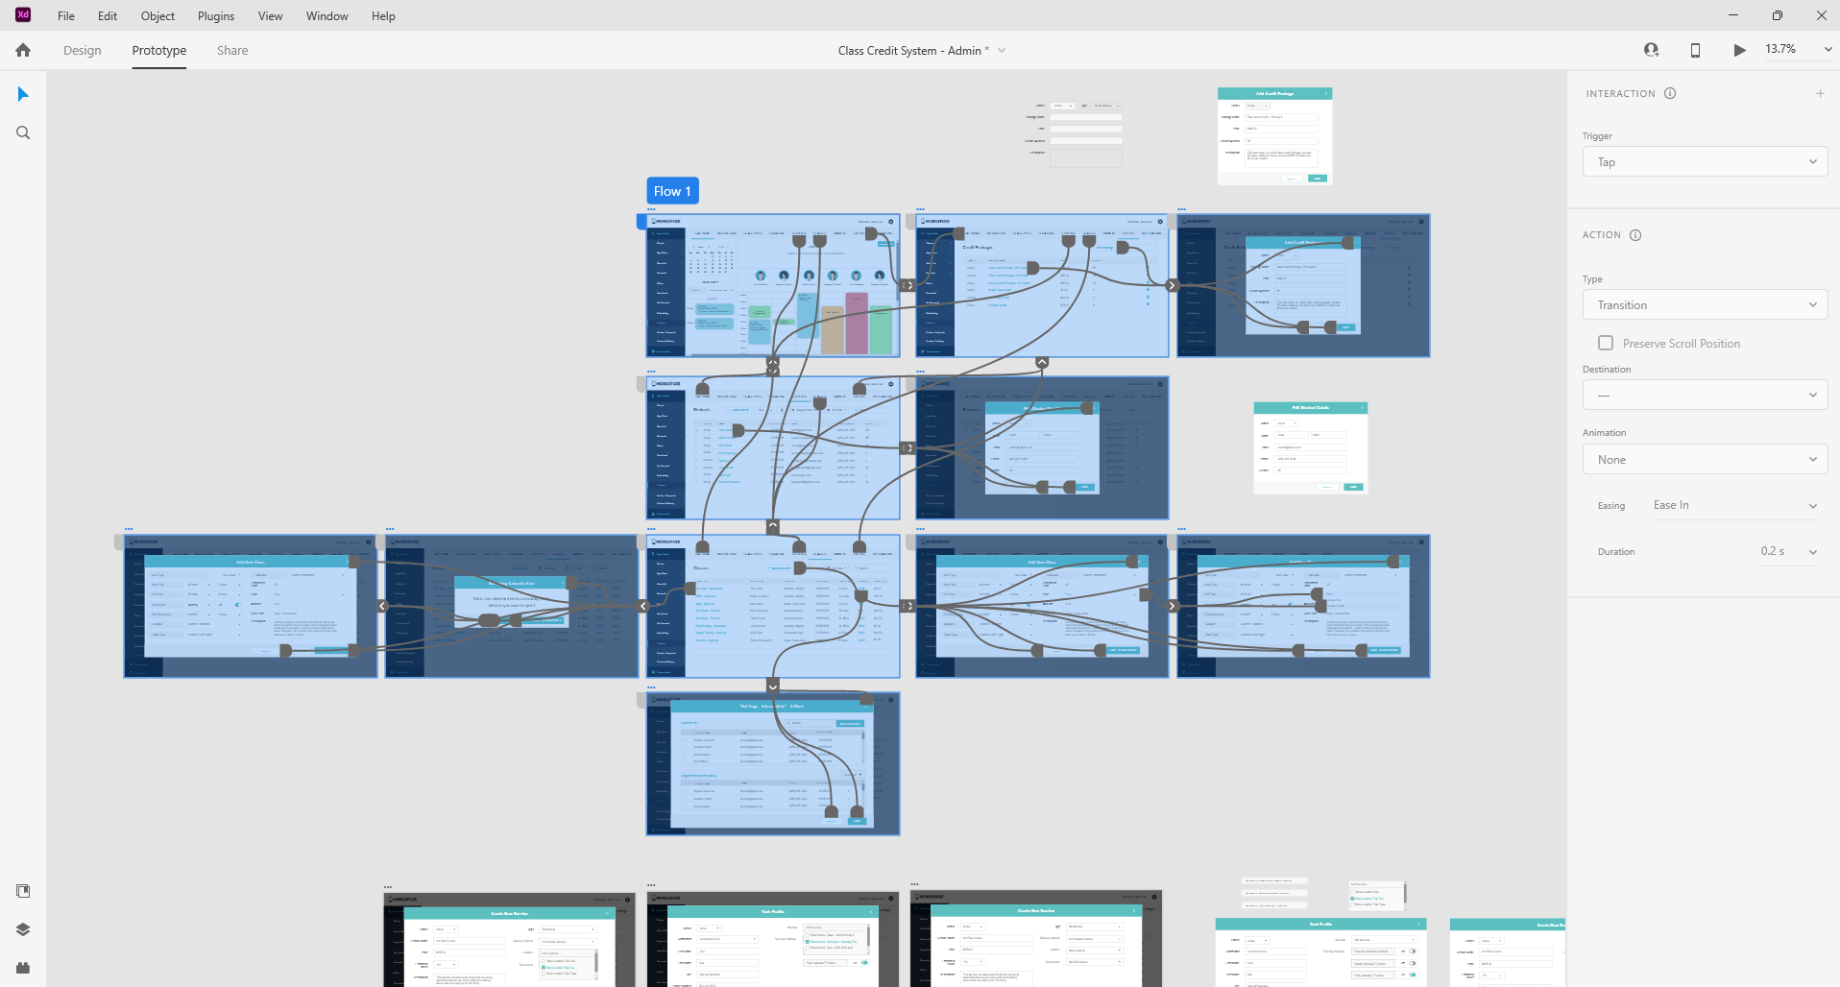Viewport: 1840px width, 987px height.
Task: Switch to the Design tab
Action: pos(83,51)
